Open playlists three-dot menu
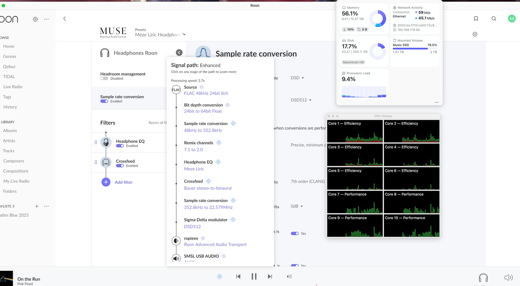 coord(46,206)
